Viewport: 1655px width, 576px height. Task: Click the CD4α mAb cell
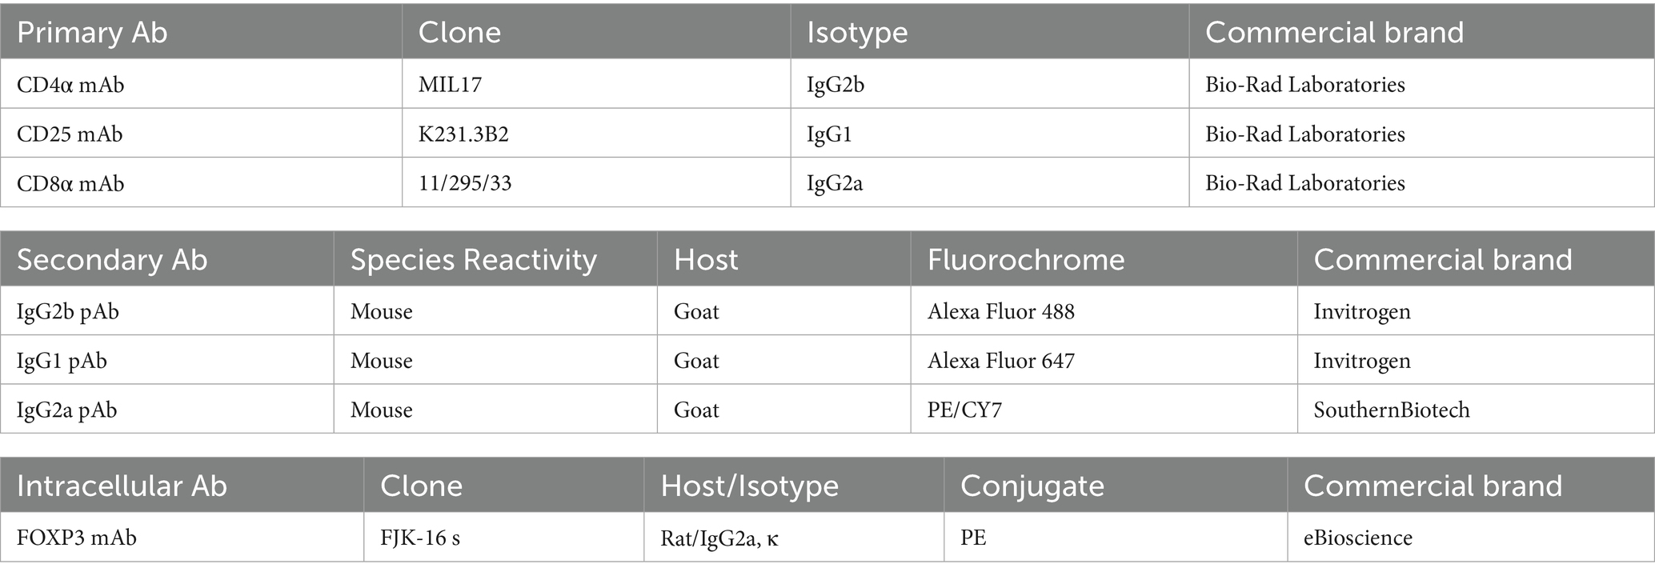click(70, 85)
